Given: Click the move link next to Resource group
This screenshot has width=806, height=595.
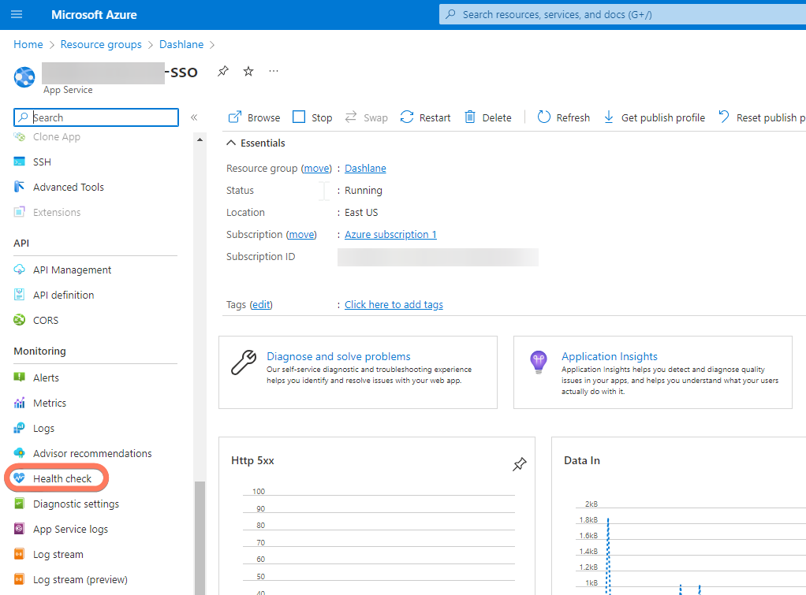Looking at the screenshot, I should coord(317,168).
